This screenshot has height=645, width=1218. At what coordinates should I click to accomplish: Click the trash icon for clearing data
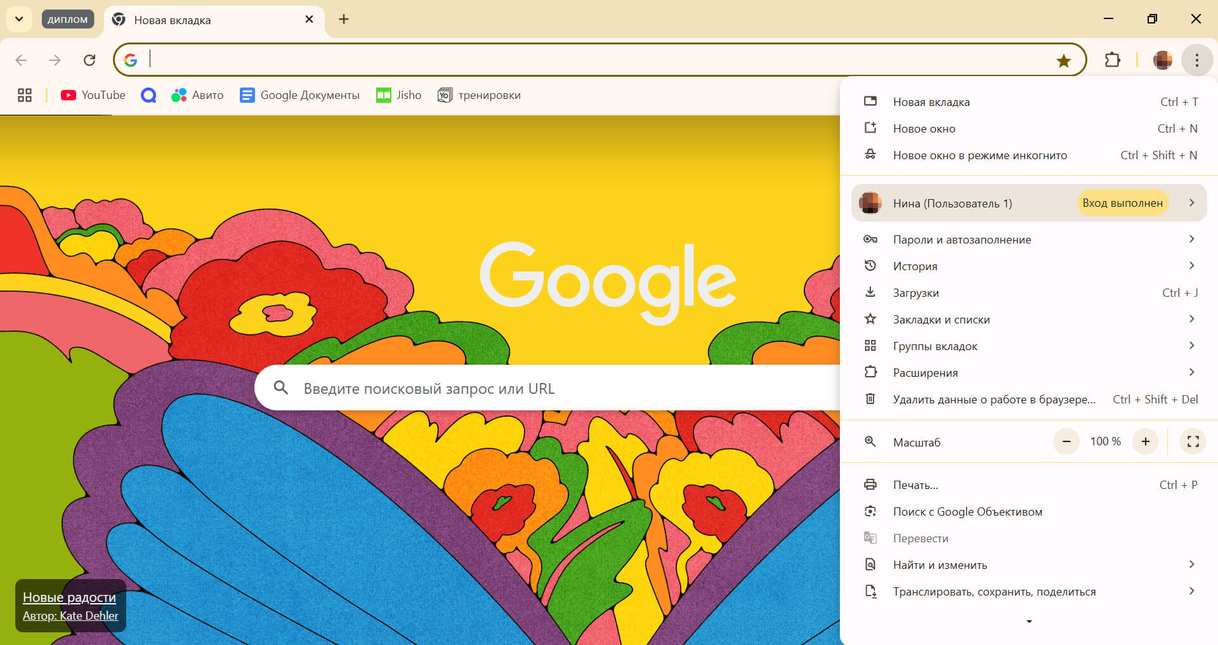click(870, 399)
